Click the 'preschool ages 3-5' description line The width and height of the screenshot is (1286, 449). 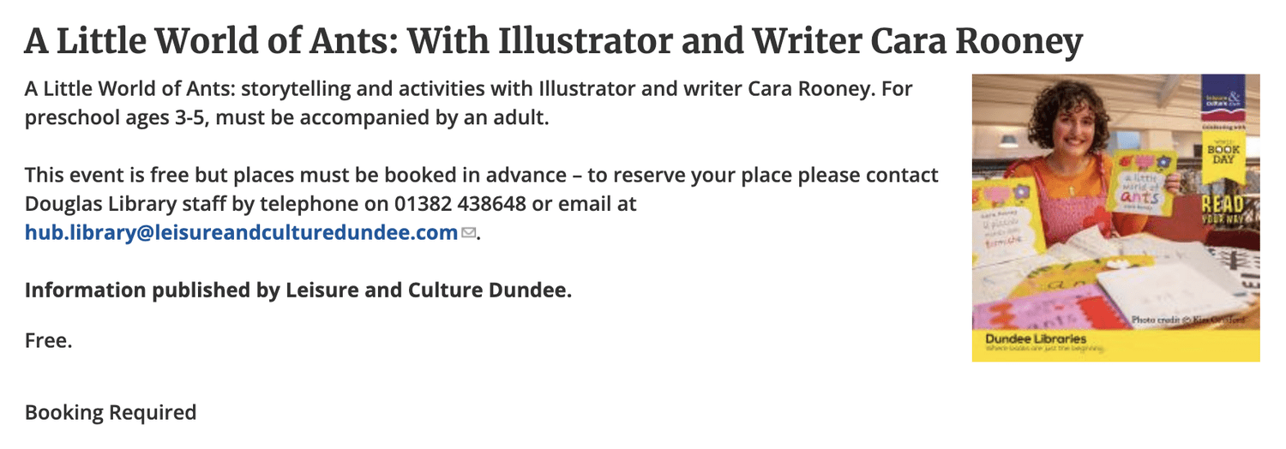[286, 117]
